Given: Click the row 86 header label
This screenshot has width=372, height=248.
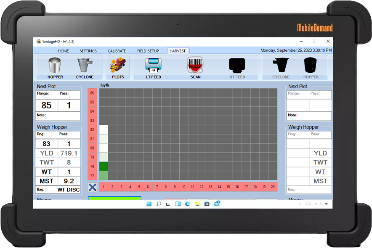Looking at the screenshot, I should (92, 93).
